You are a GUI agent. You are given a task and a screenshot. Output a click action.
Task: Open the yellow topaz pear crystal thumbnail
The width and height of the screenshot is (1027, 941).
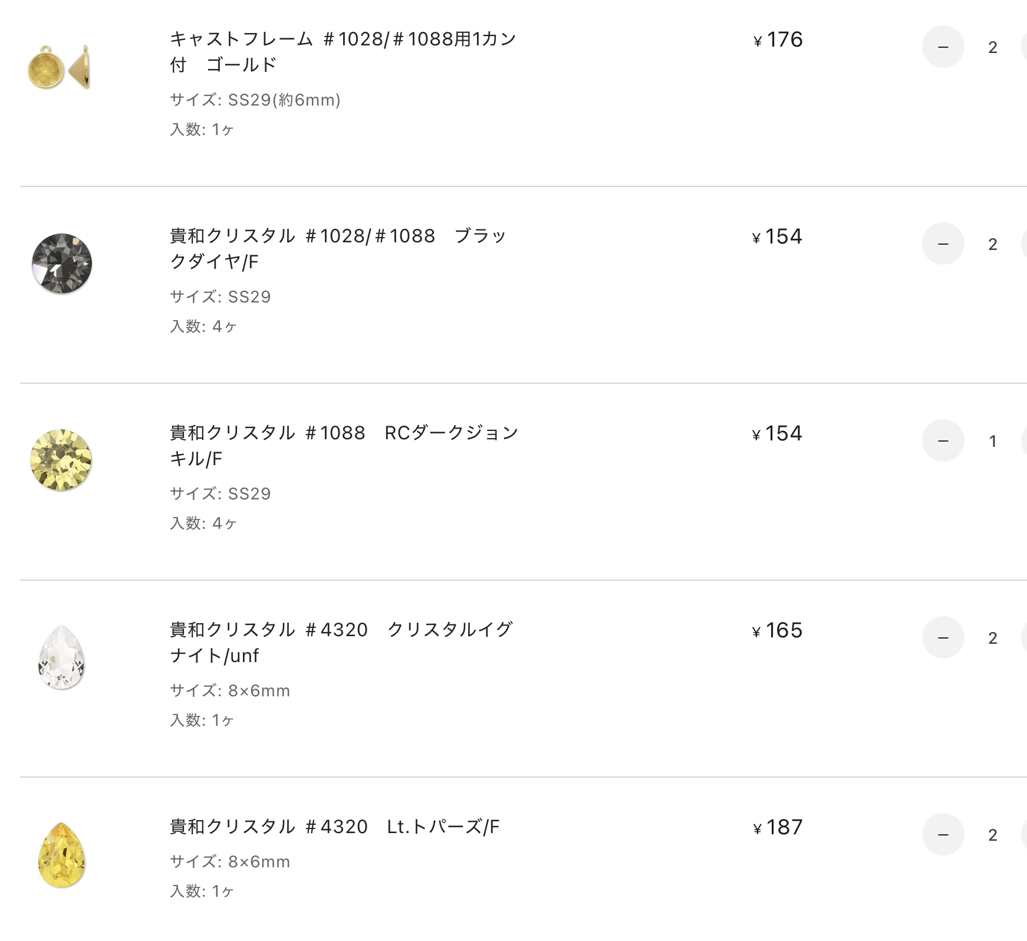(61, 854)
